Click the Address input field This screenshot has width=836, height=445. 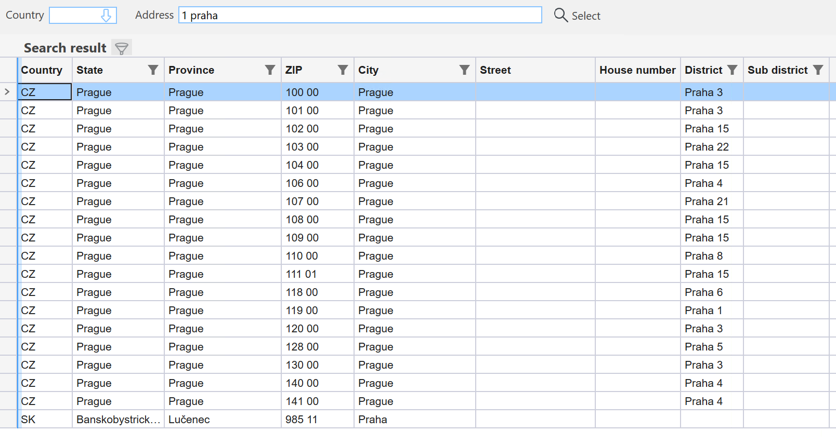pyautogui.click(x=360, y=16)
